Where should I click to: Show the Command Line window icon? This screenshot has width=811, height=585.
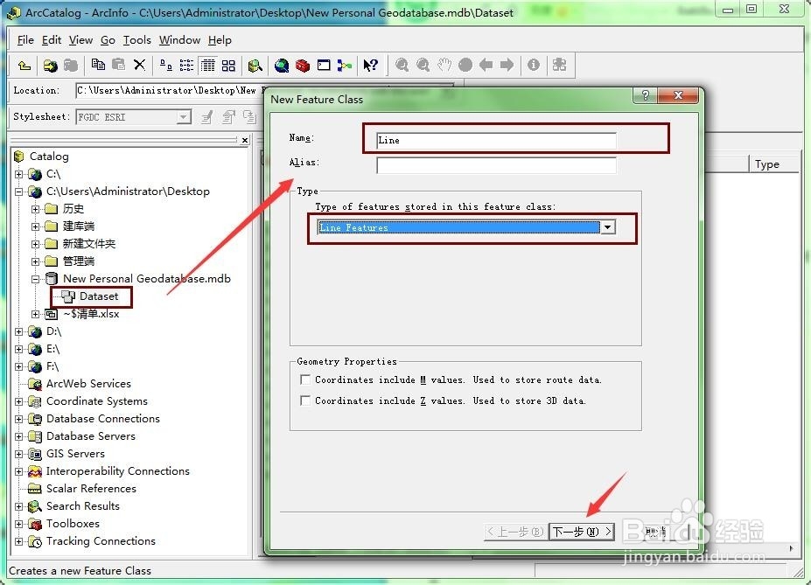tap(324, 65)
